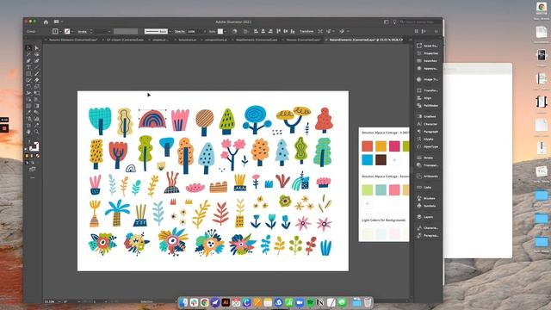Viewport: 551px width, 310px height.
Task: Open the Pathfinder panel
Action: (427, 105)
